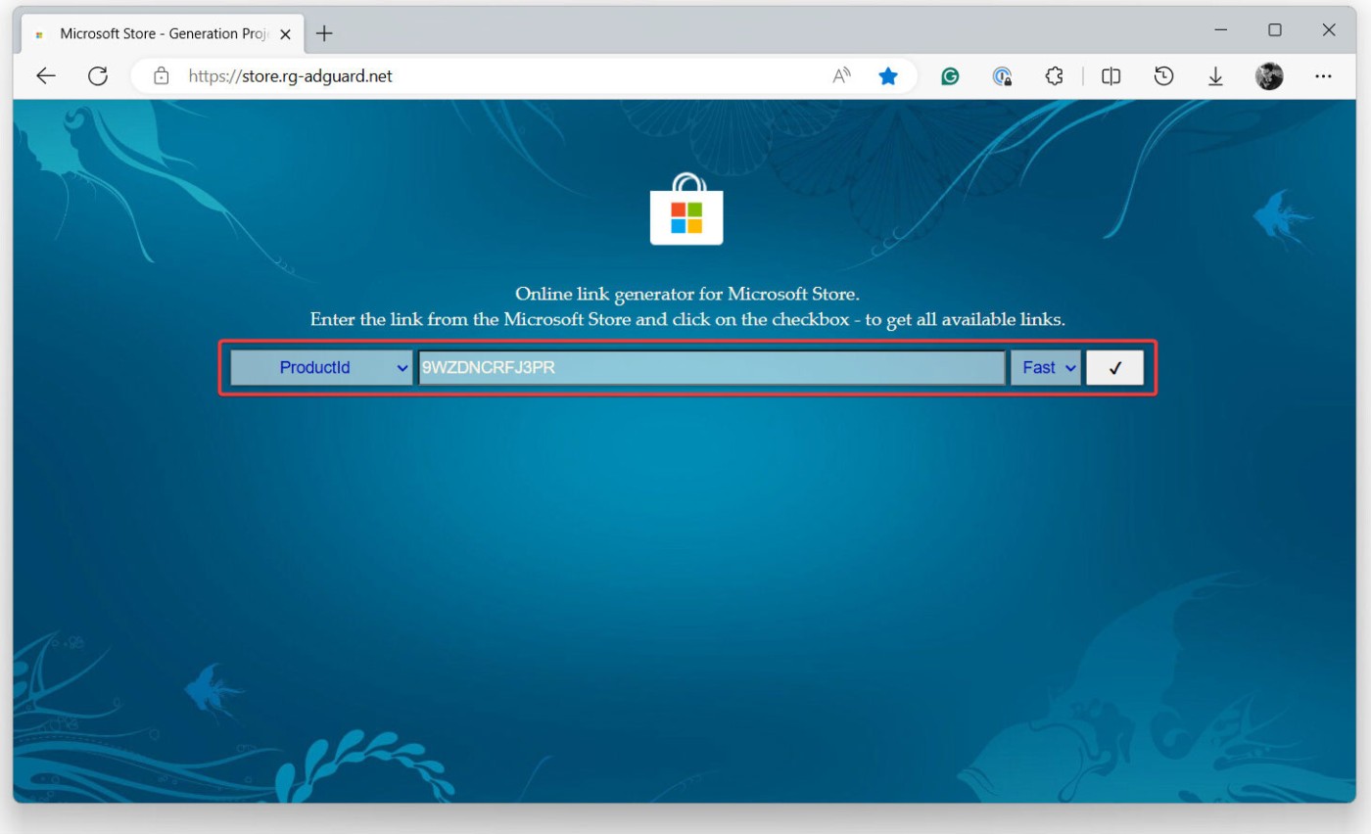The height and width of the screenshot is (834, 1371).
Task: Expand the ProductId type dropdown
Action: coord(321,368)
